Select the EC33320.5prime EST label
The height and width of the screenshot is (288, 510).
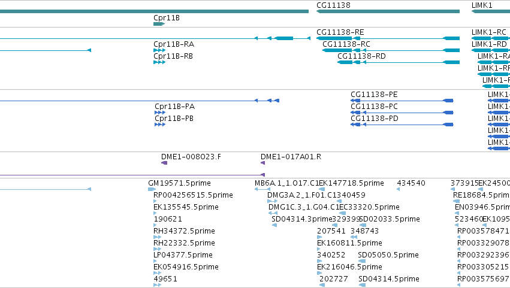(369, 207)
